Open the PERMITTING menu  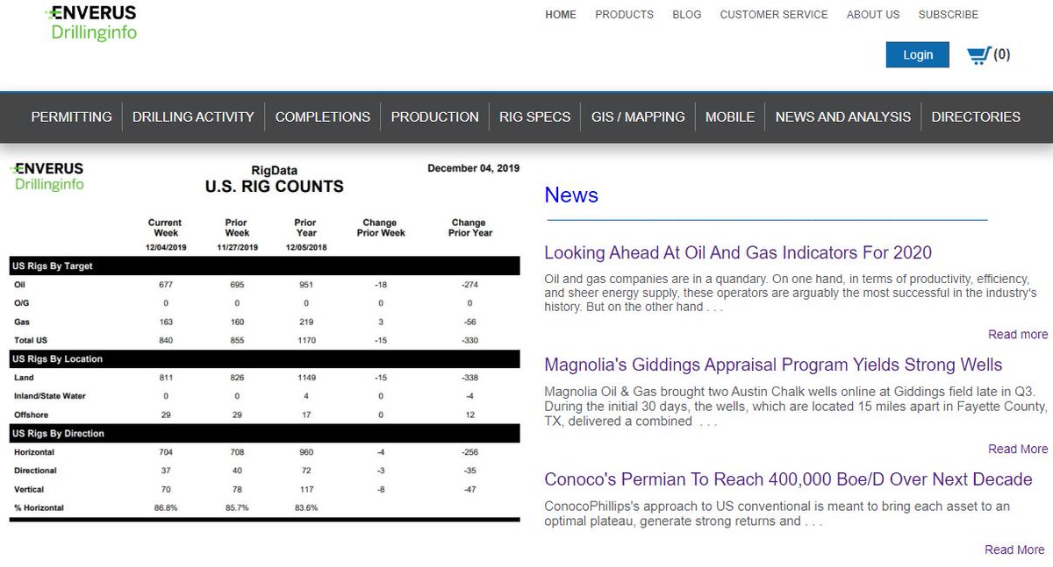pyautogui.click(x=72, y=117)
